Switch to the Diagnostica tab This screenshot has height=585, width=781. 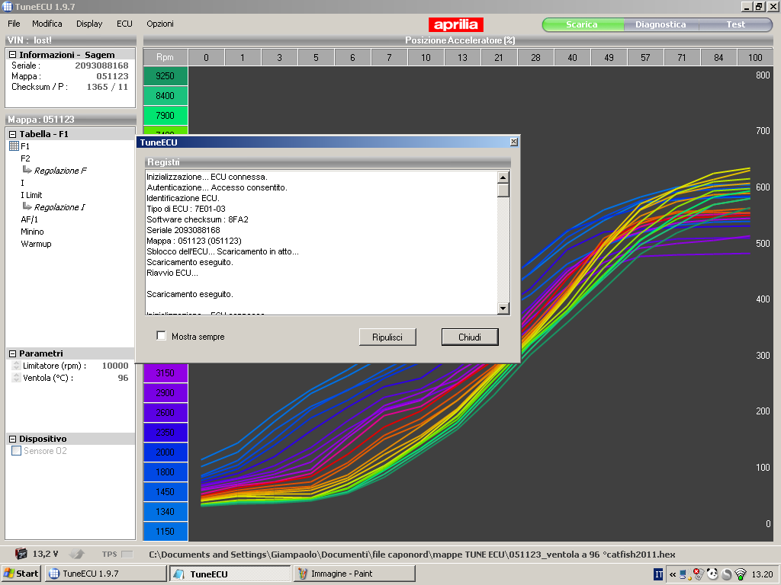pos(660,24)
